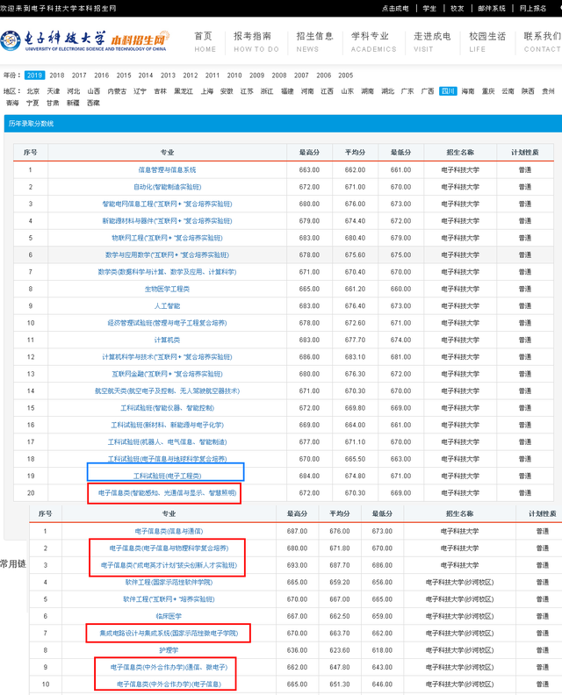Select highest score cell 693.00
The width and height of the screenshot is (562, 695).
coord(297,565)
